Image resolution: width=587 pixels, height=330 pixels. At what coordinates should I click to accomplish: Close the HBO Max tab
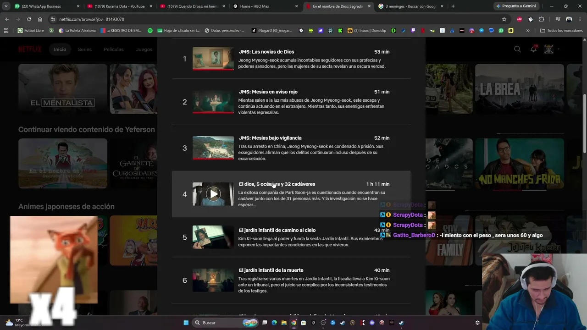[297, 6]
